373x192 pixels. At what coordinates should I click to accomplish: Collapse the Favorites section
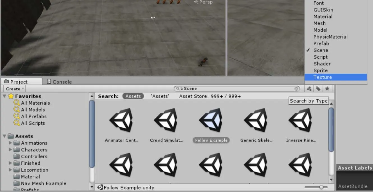4,96
